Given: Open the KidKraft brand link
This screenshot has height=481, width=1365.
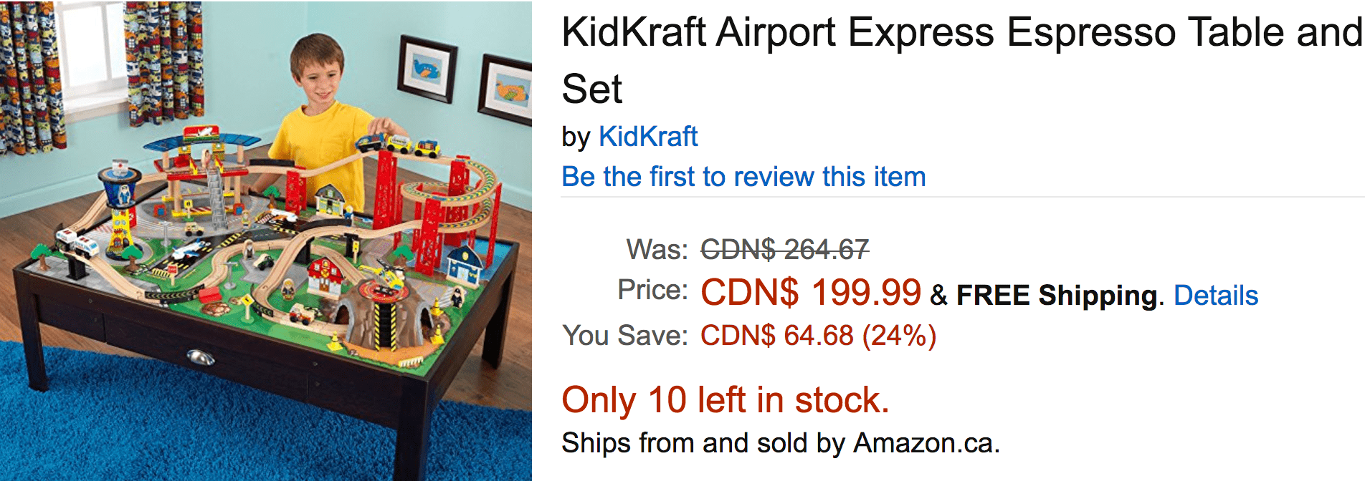Looking at the screenshot, I should click(648, 137).
